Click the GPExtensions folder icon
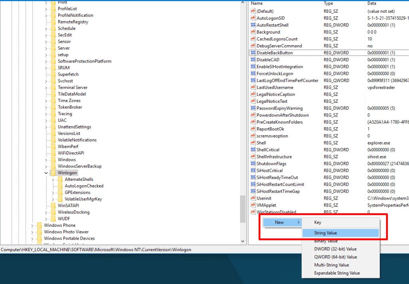The image size is (409, 284). (60, 192)
